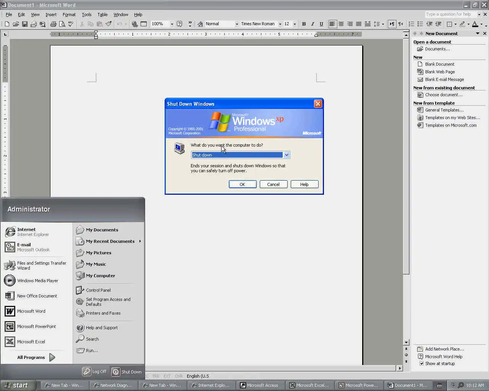Apply bold formatting
Image resolution: width=489 pixels, height=391 pixels.
click(x=304, y=24)
